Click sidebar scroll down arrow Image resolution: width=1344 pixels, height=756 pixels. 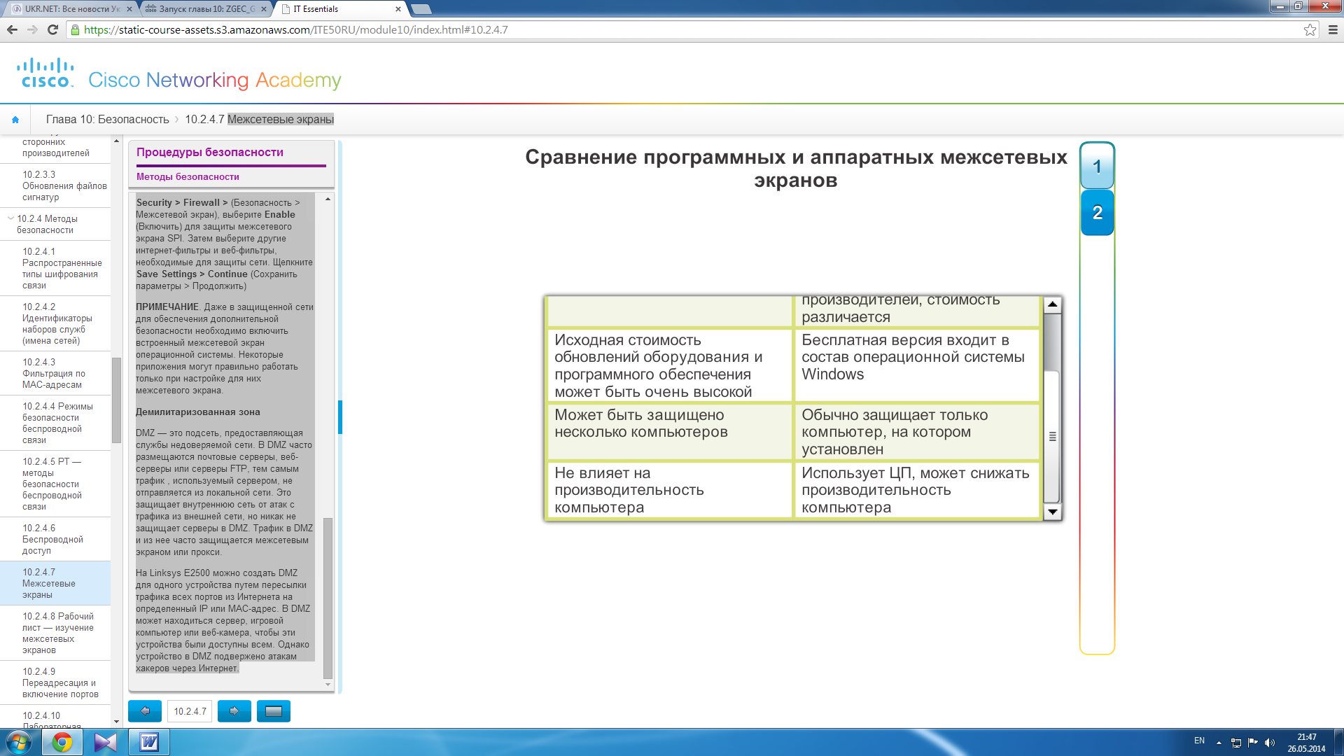116,721
